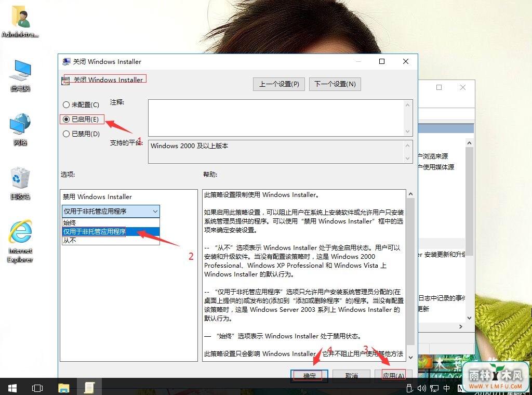The image size is (532, 395).
Task: Click the help panel scroll down arrow
Action: (x=410, y=358)
